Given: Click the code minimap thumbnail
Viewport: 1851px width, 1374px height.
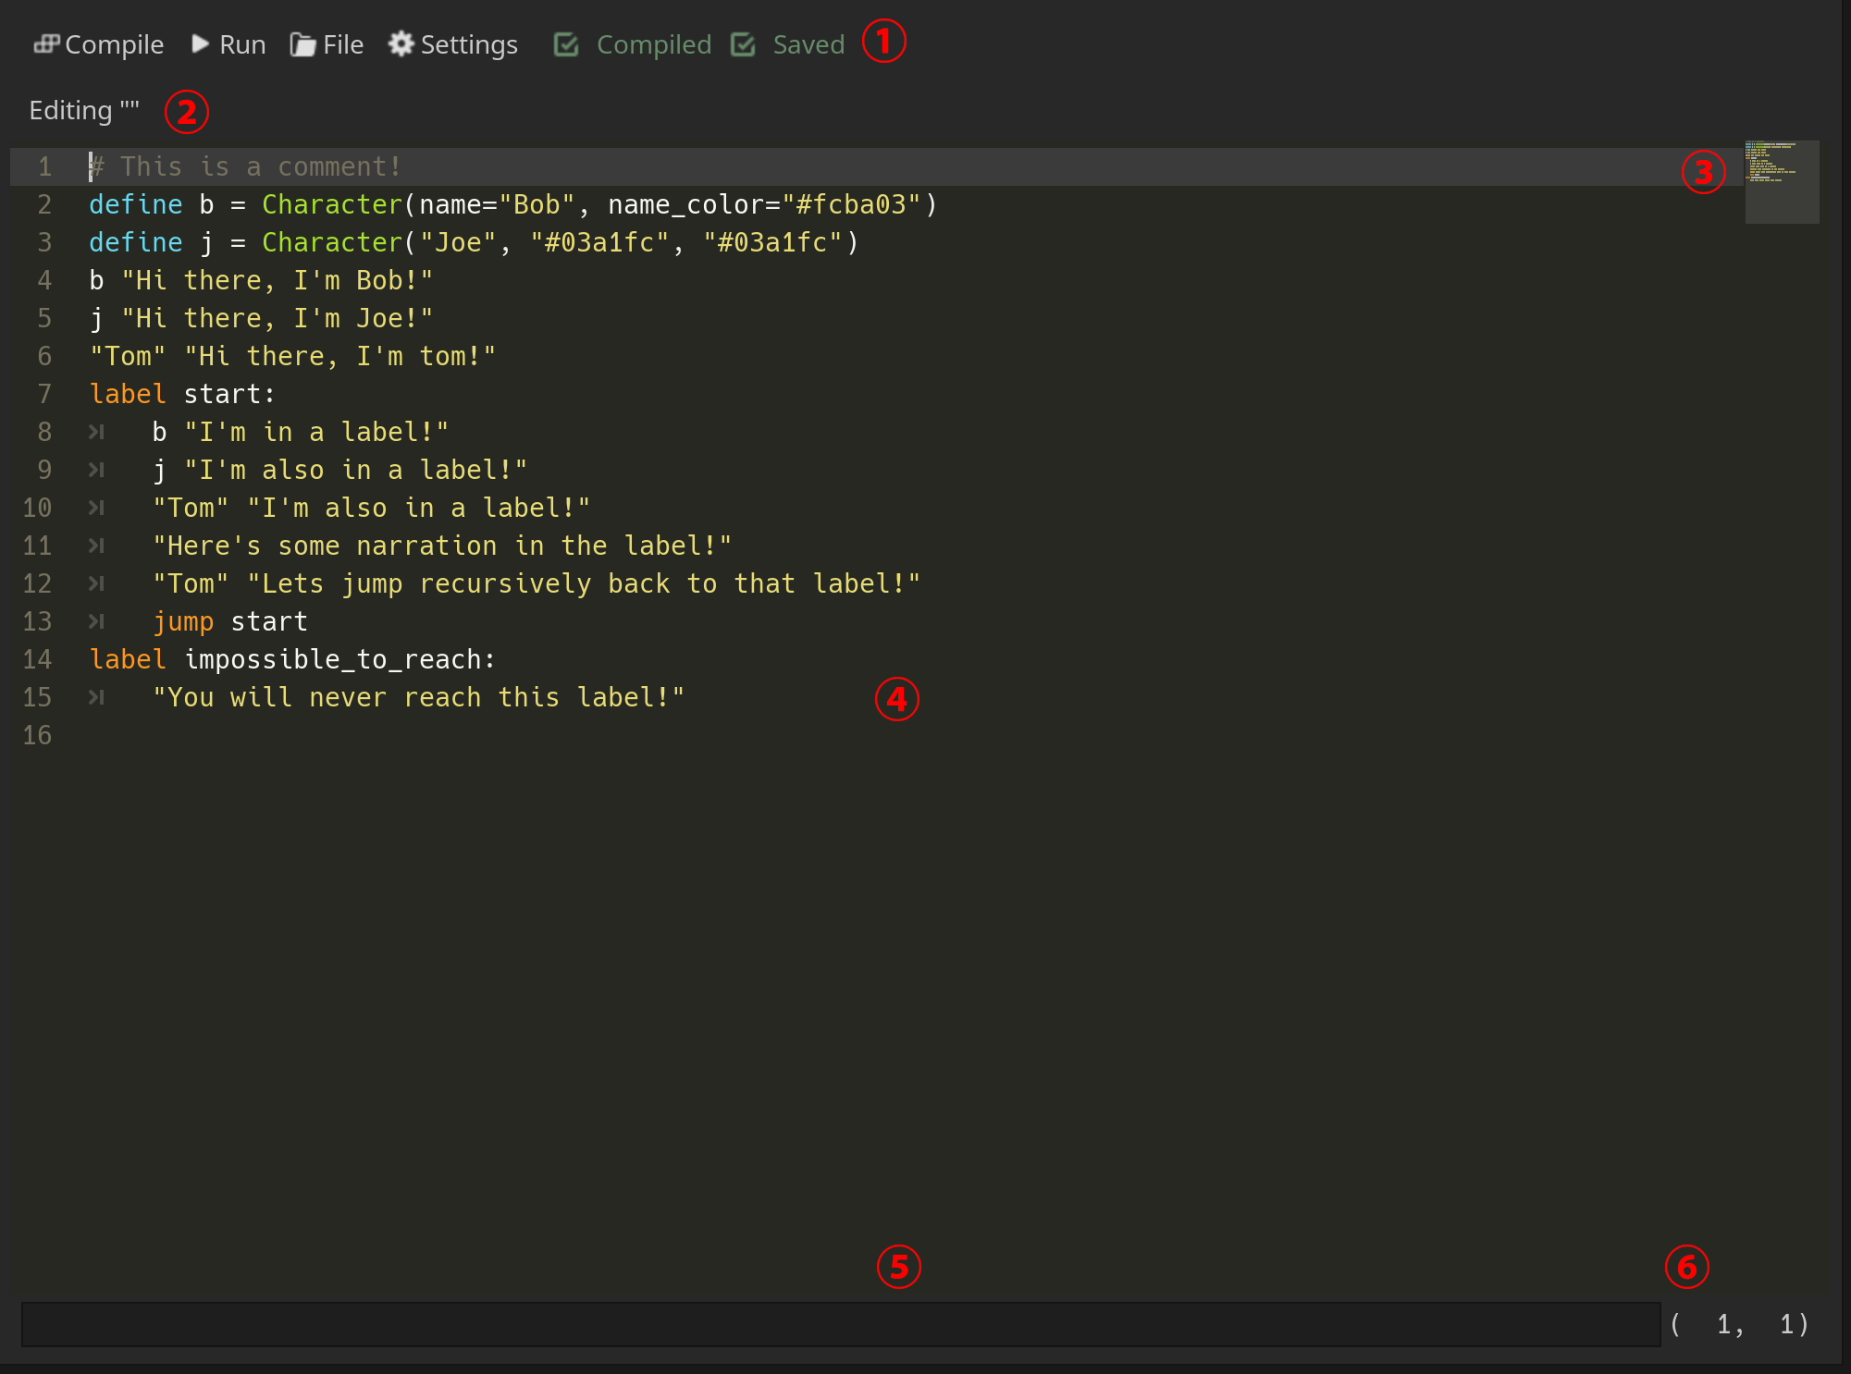Looking at the screenshot, I should tap(1782, 182).
